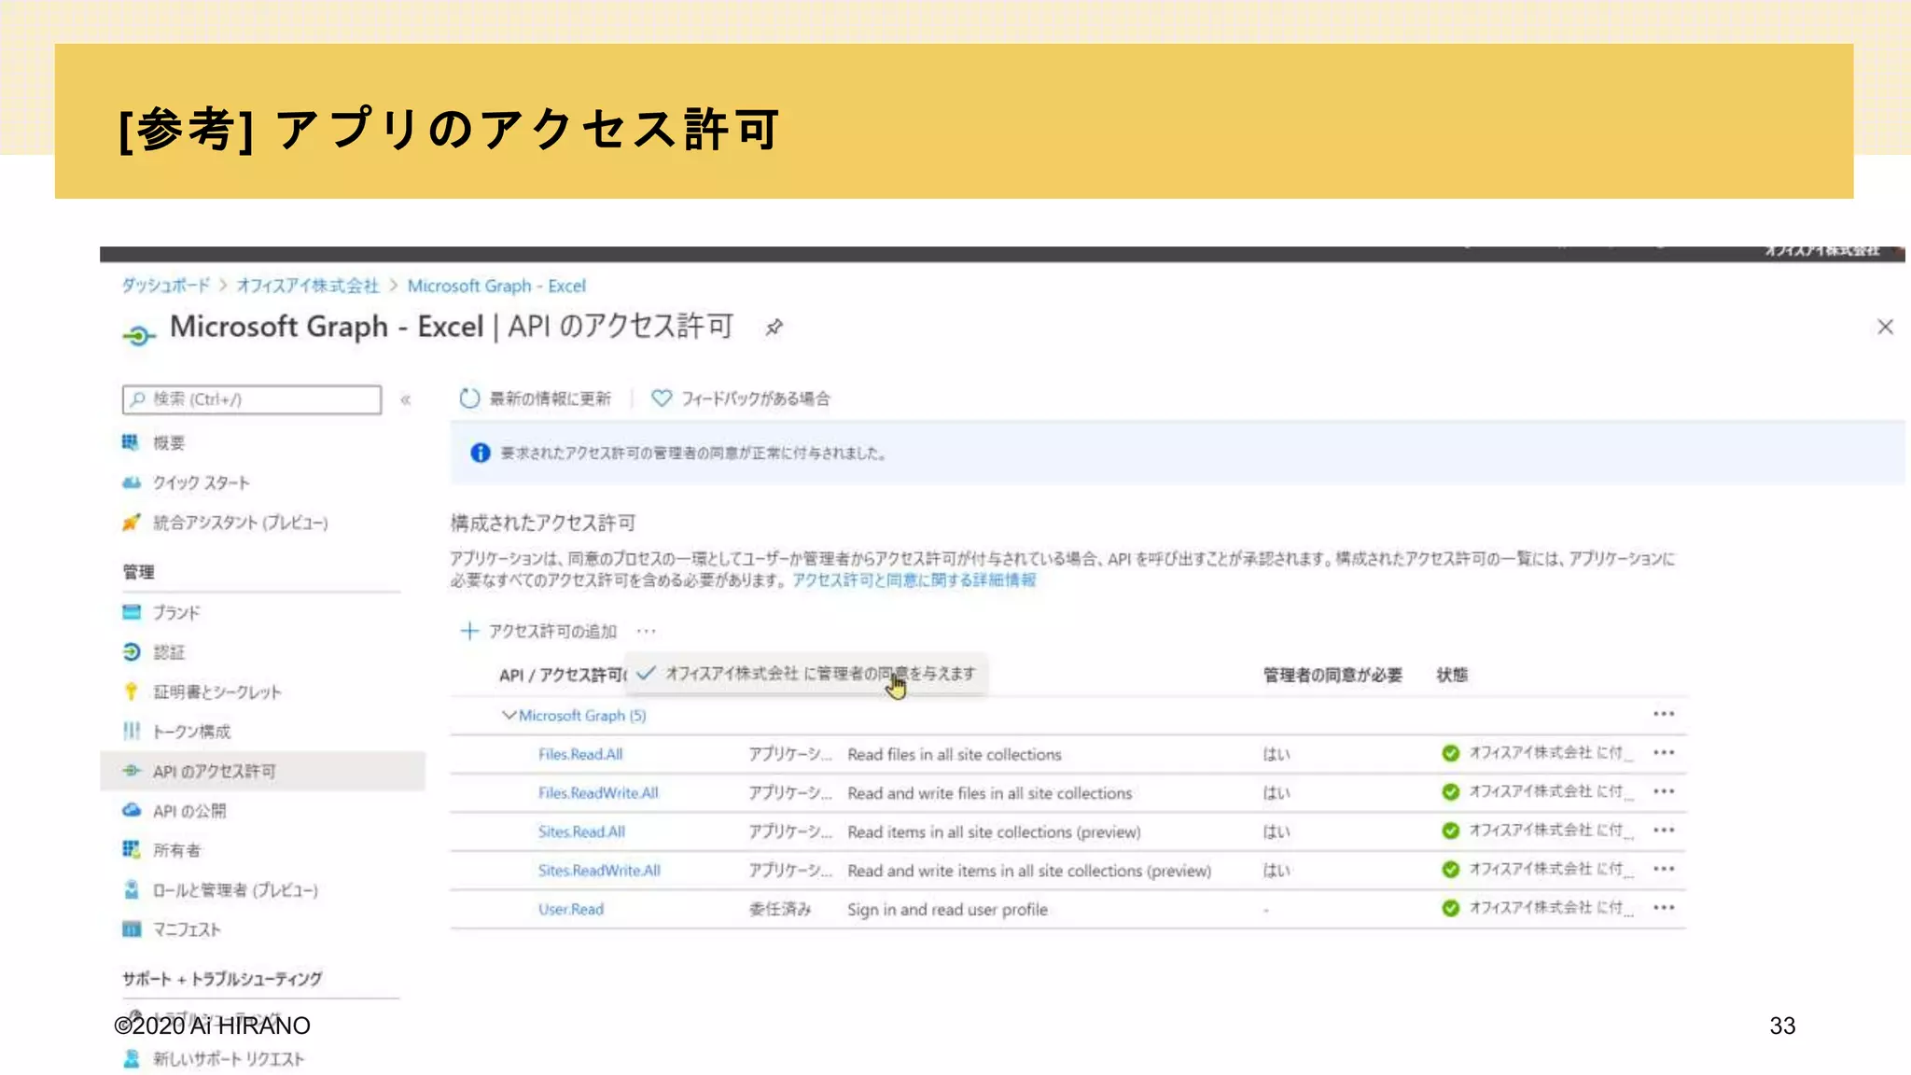Image resolution: width=1911 pixels, height=1075 pixels.
Task: Click the green status check for Files.Read.All
Action: (1450, 753)
